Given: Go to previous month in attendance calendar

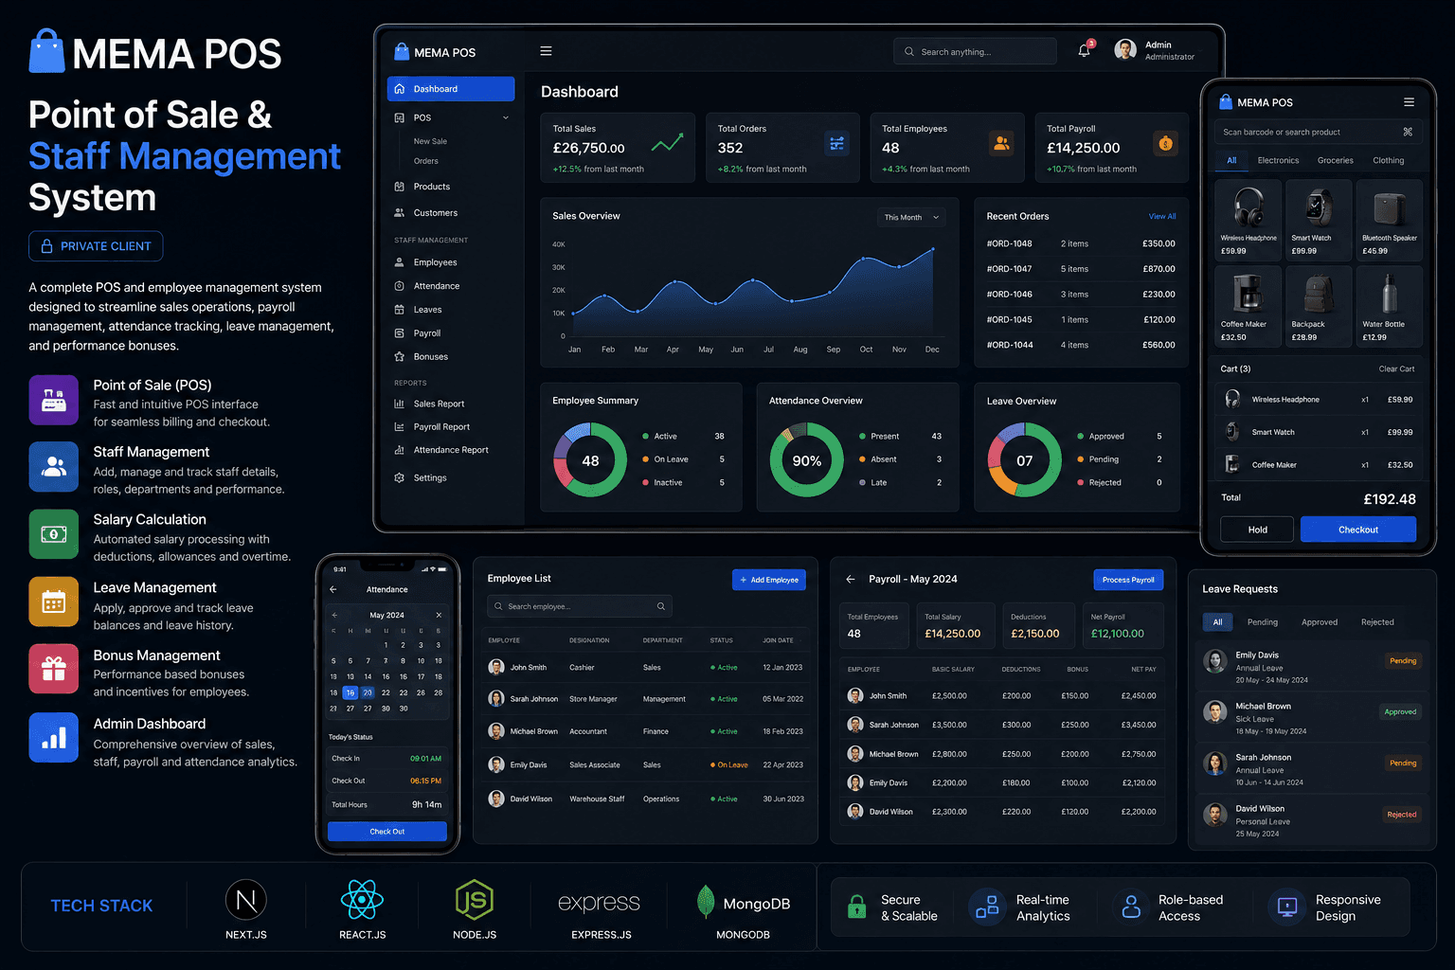Looking at the screenshot, I should (x=334, y=615).
